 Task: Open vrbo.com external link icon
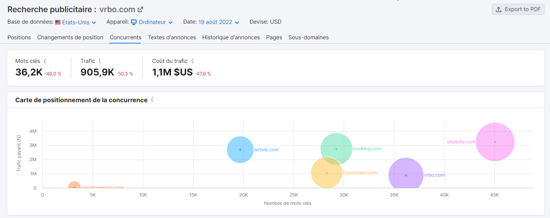tap(140, 9)
